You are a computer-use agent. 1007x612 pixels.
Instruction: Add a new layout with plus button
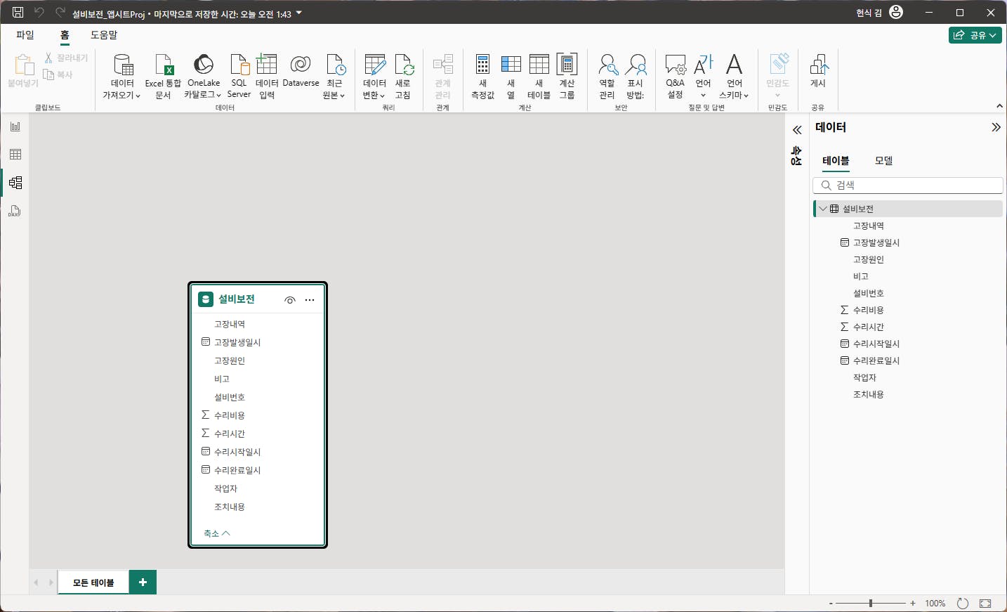[x=143, y=582]
